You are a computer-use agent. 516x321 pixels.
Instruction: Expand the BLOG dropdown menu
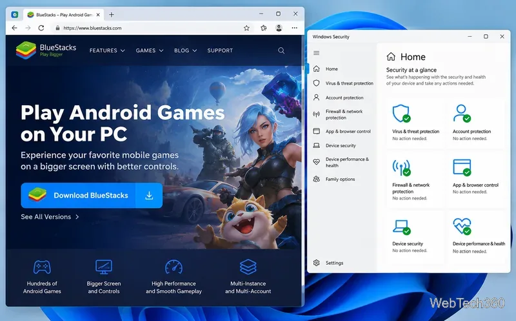pyautogui.click(x=185, y=50)
